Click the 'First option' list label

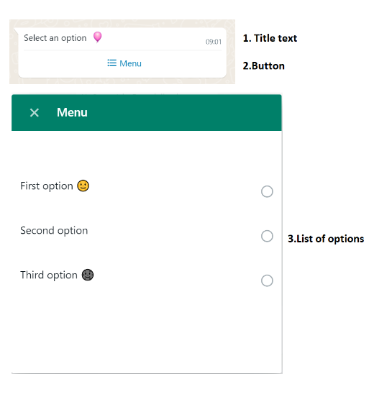[x=47, y=186]
